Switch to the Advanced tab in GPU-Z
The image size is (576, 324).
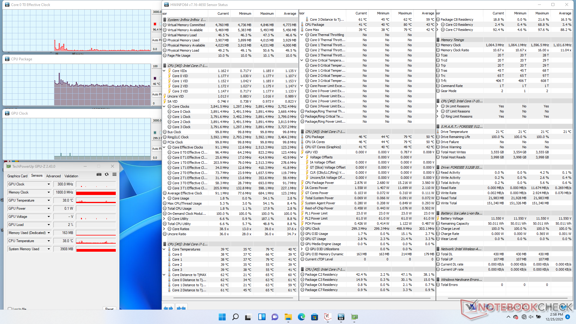pyautogui.click(x=53, y=176)
